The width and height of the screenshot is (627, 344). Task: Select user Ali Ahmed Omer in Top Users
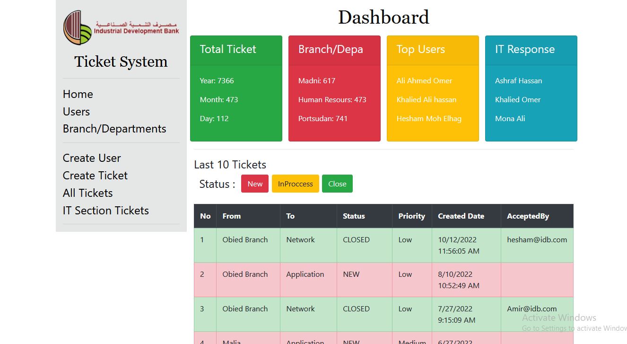click(x=425, y=80)
